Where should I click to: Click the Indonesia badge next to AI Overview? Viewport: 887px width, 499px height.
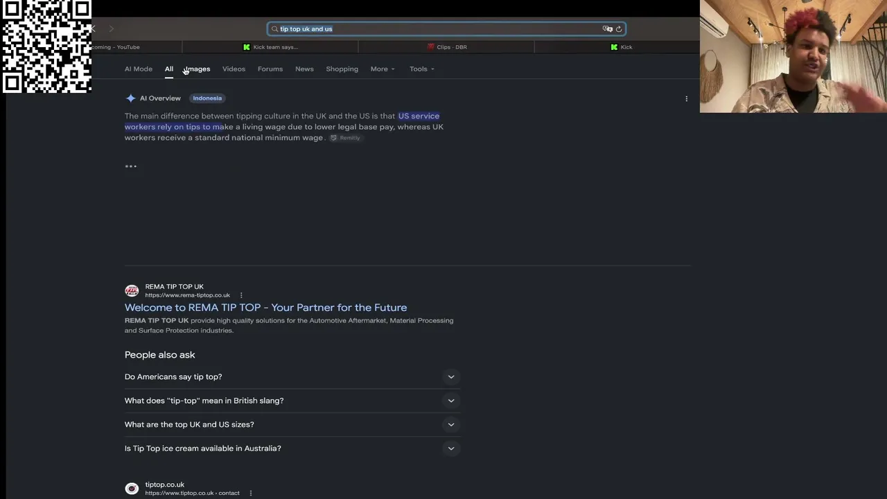tap(207, 98)
